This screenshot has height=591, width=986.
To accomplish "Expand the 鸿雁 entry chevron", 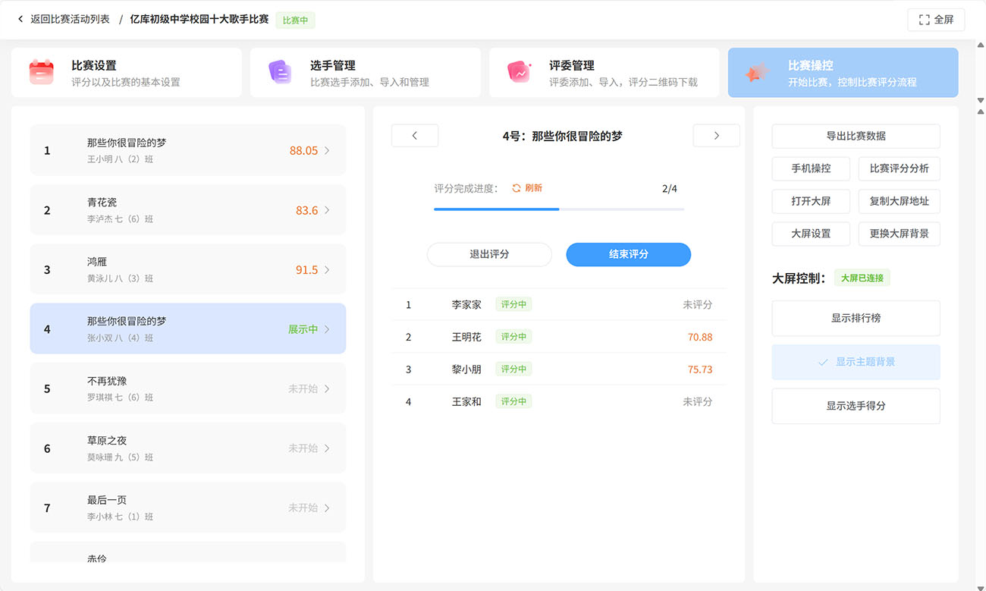I will pyautogui.click(x=327, y=270).
